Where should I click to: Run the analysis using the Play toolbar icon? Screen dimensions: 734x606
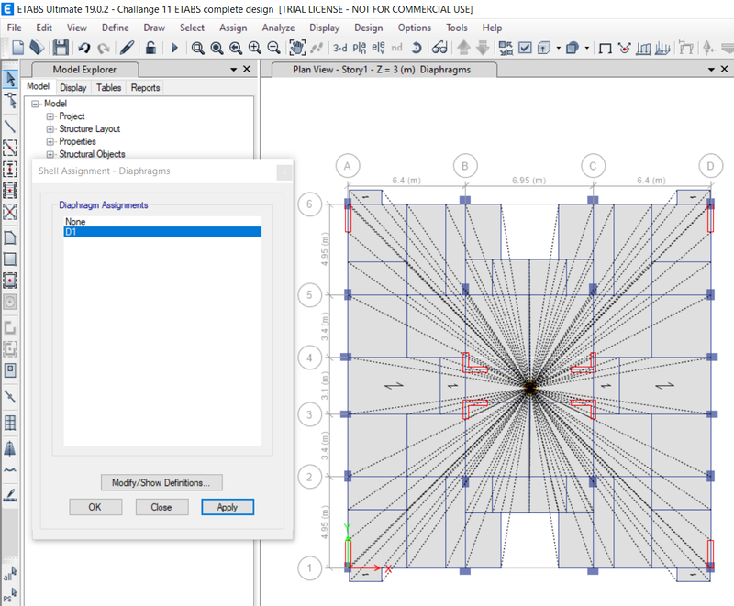(175, 47)
